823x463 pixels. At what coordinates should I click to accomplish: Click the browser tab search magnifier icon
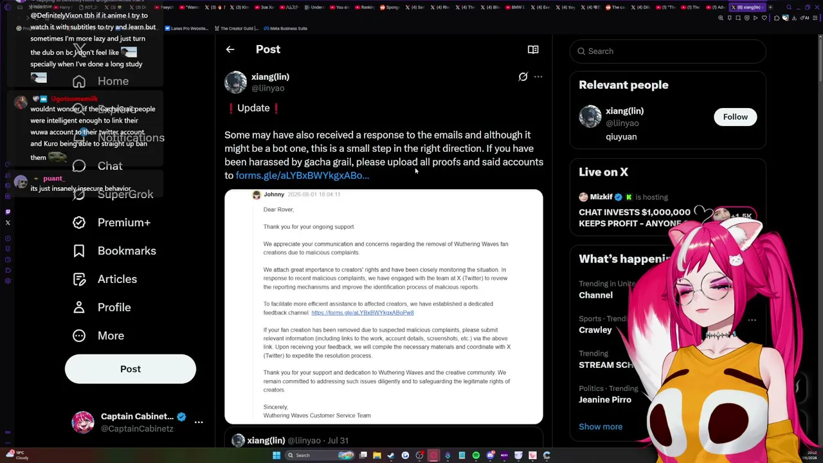788,7
